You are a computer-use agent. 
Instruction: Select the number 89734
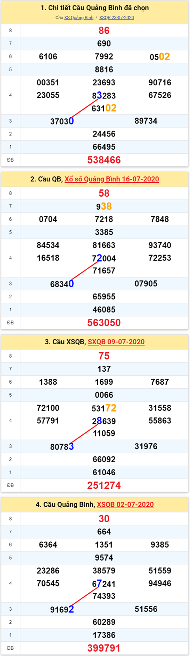tap(146, 121)
